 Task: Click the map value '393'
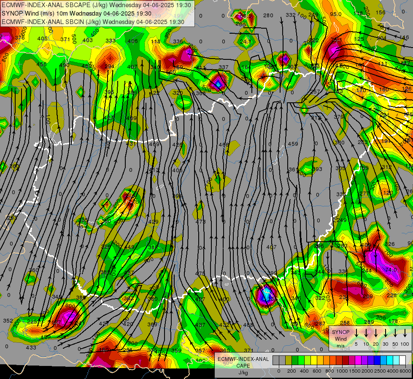(x=317, y=169)
